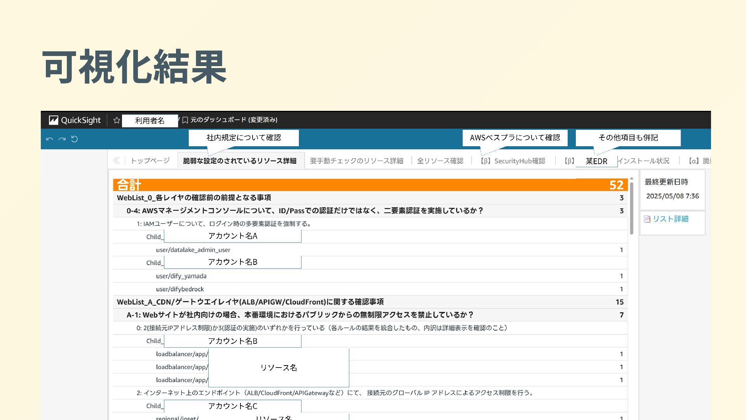This screenshot has width=746, height=420.
Task: Collapse the WebList_A_CDN/ゲートウエイレイヤ group row
Action: 250,302
